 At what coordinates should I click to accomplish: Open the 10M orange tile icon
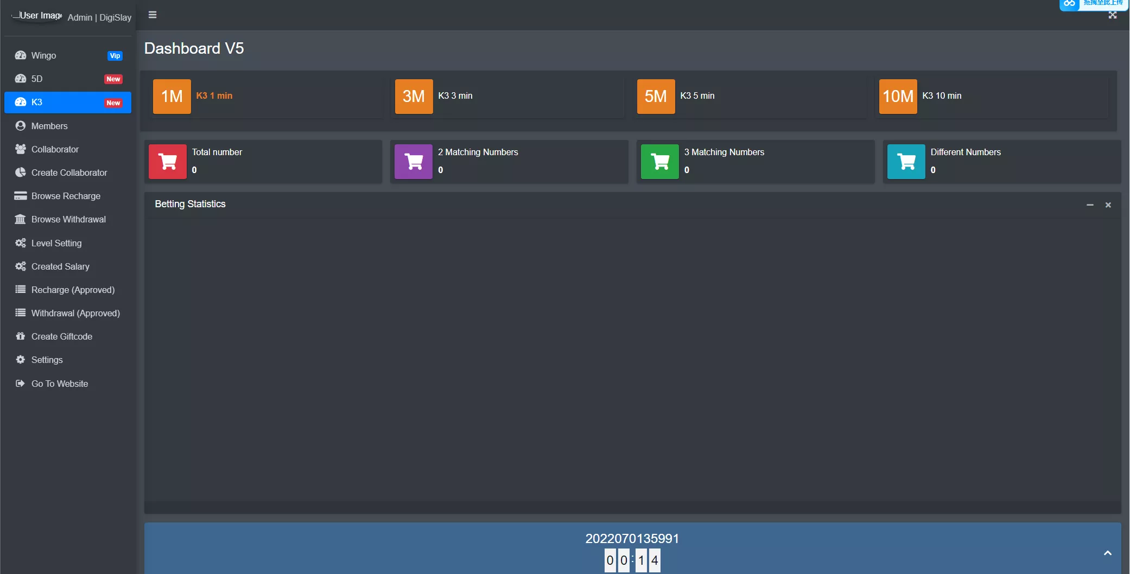(x=898, y=96)
